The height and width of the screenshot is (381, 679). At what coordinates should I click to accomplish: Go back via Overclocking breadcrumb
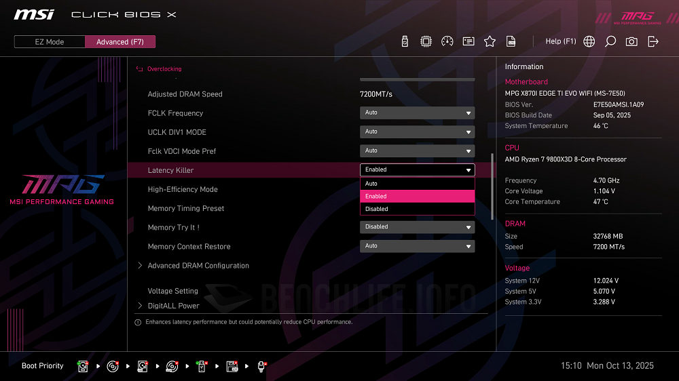click(164, 69)
